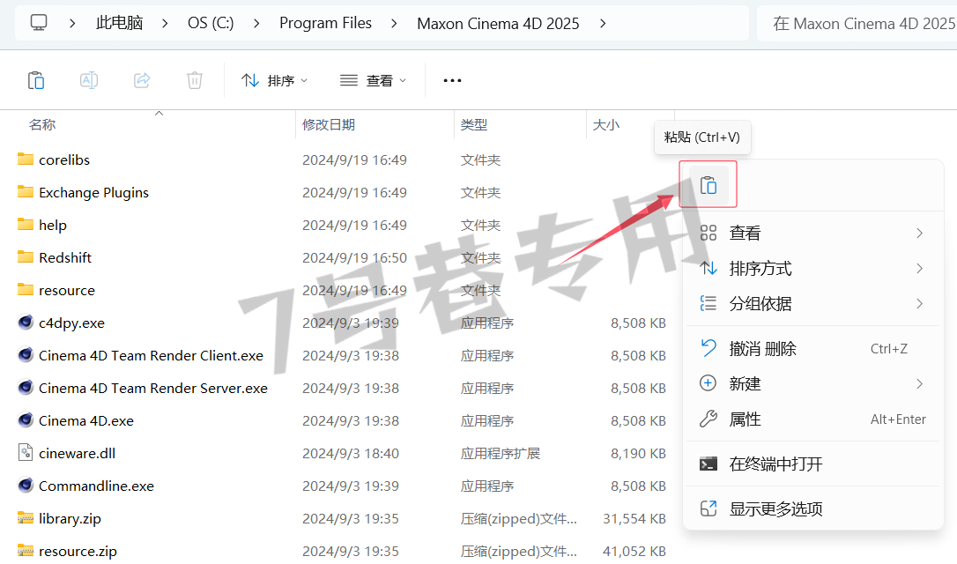Open the 查看 view dropdown in the toolbar
957x564 pixels.
pos(373,80)
